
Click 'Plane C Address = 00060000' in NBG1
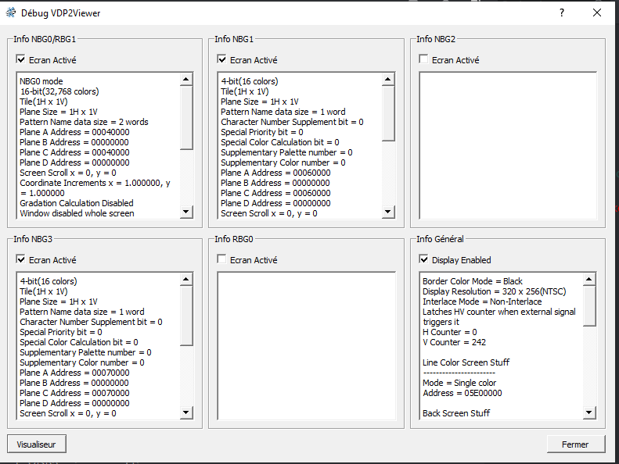point(275,193)
